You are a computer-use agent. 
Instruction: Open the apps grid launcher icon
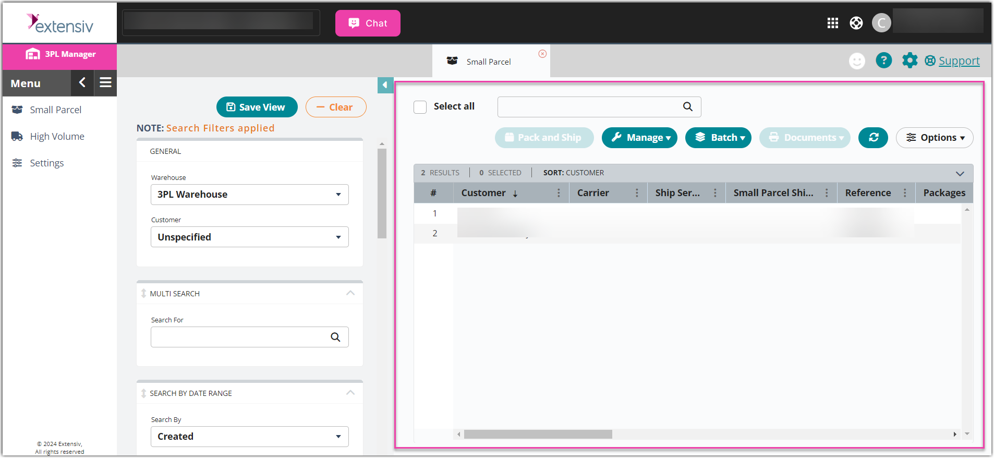tap(833, 23)
